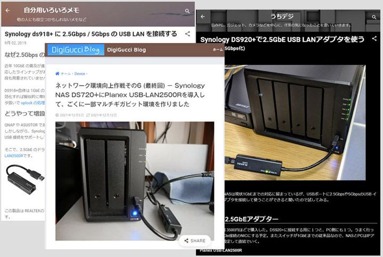Share the Synology ds918+ article
The width and height of the screenshot is (383, 257).
click(x=187, y=34)
